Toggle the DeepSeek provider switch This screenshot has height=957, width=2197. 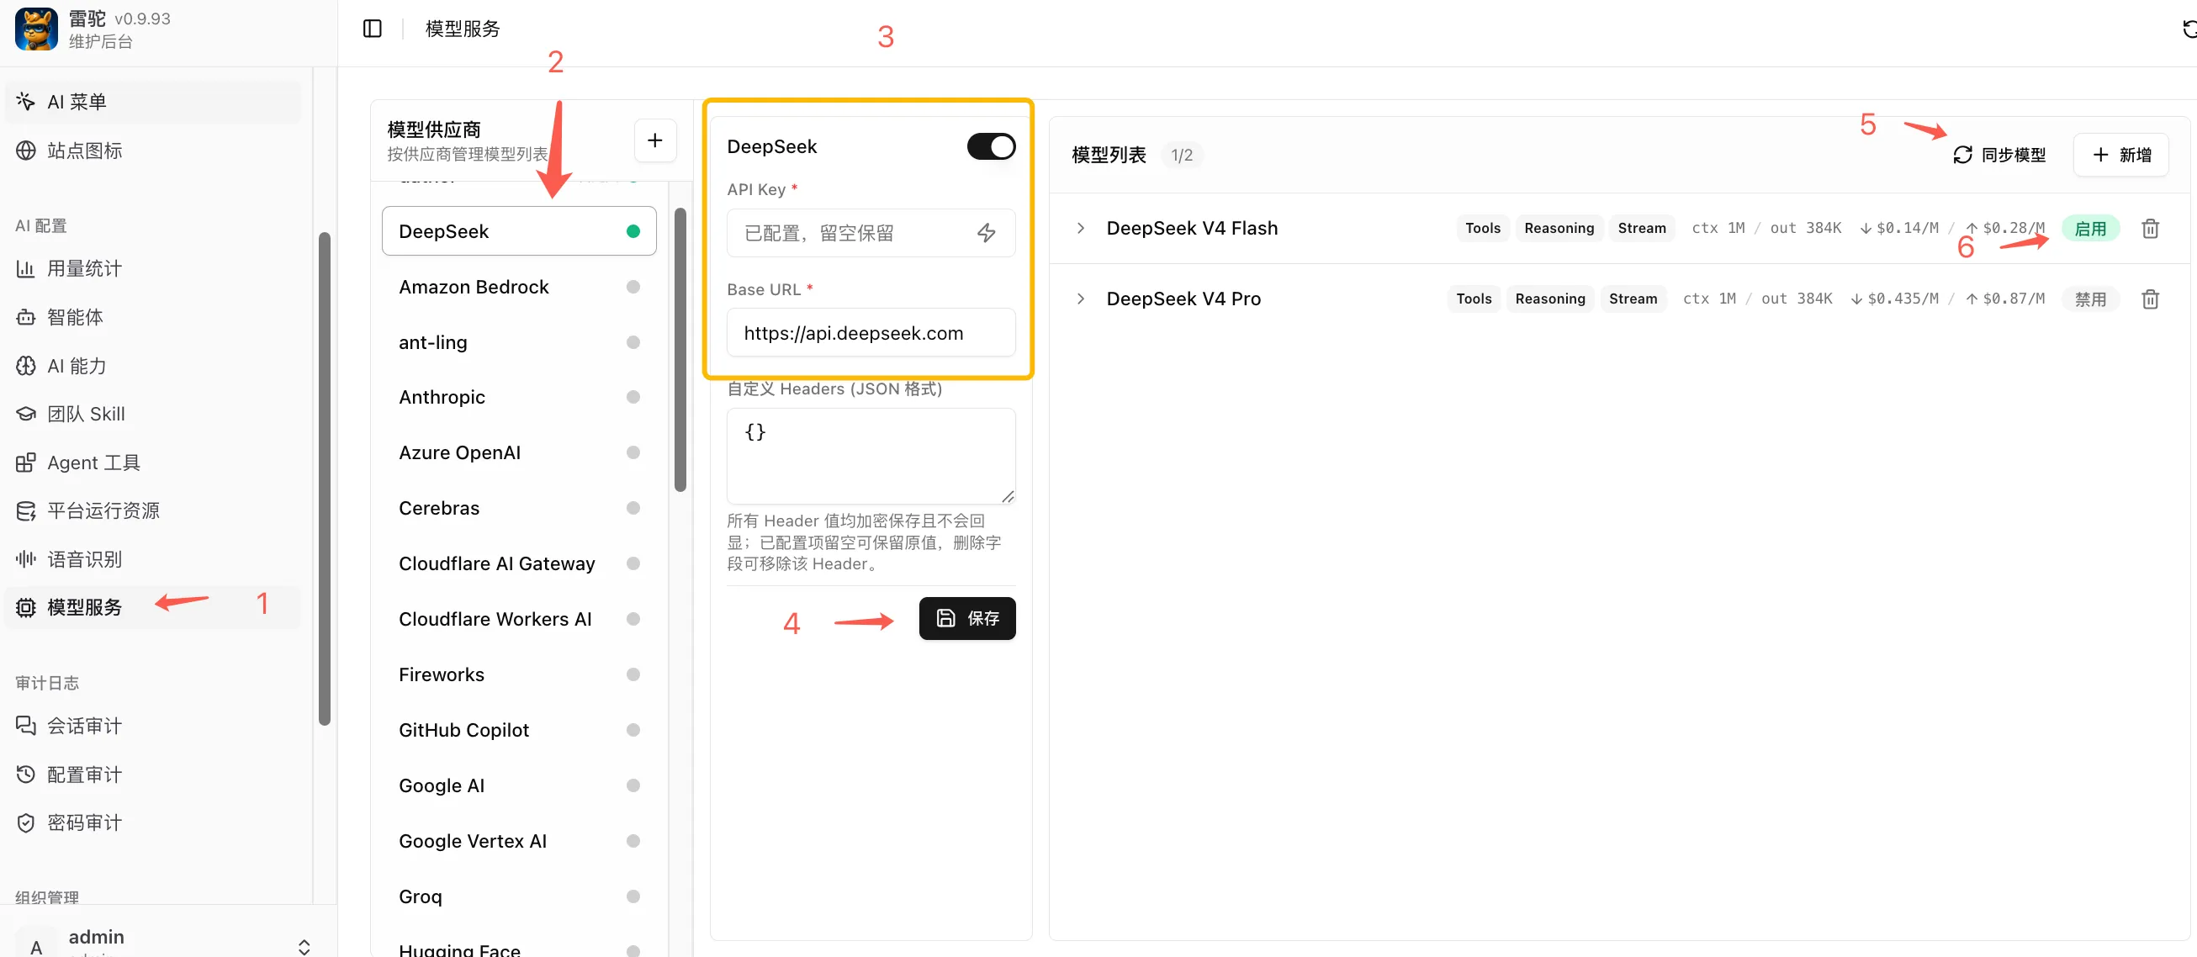click(x=991, y=146)
